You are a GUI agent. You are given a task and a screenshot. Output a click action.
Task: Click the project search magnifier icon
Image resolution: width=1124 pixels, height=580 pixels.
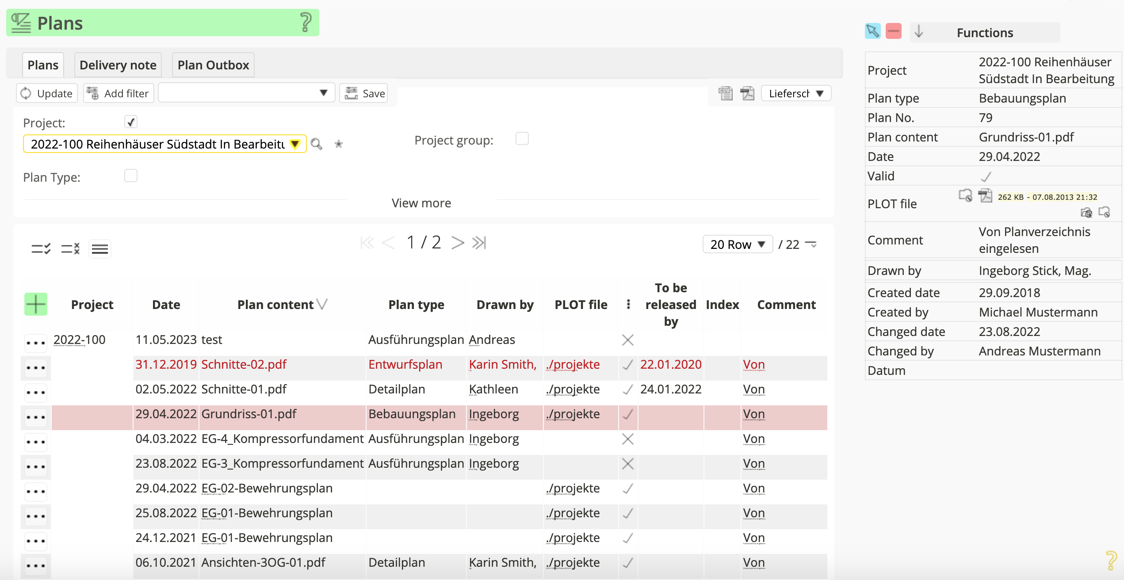pos(316,144)
